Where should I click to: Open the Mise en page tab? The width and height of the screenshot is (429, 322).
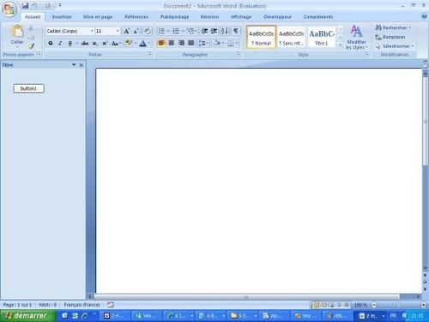pyautogui.click(x=98, y=17)
